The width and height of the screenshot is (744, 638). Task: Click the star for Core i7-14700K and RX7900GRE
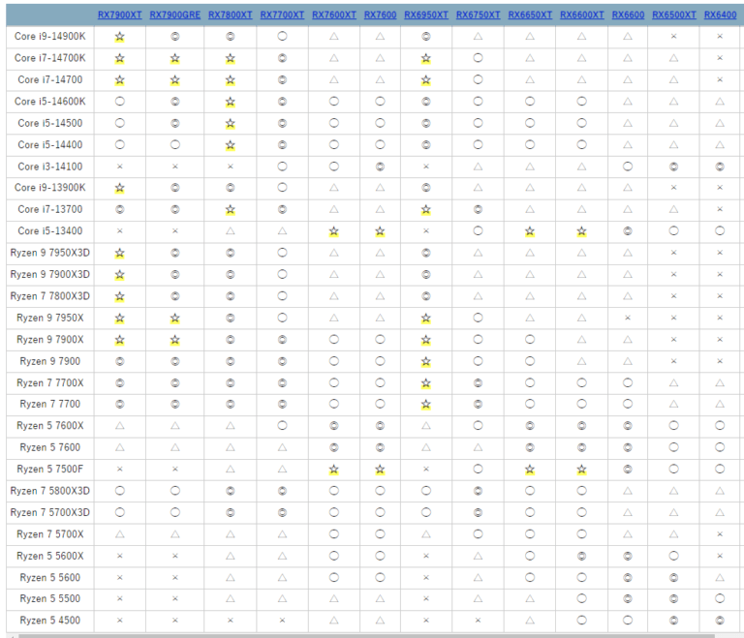pyautogui.click(x=175, y=58)
